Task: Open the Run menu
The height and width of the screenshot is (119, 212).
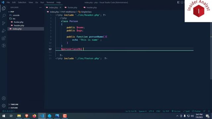Action: tap(42, 2)
